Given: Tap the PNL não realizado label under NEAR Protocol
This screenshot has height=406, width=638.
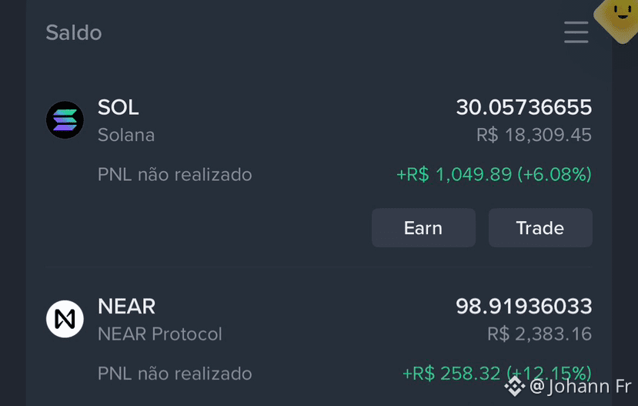Looking at the screenshot, I should [175, 374].
